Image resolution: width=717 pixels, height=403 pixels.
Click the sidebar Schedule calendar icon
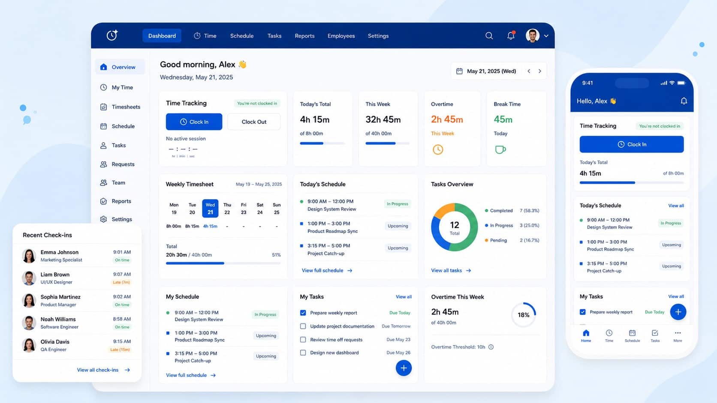[x=103, y=126]
